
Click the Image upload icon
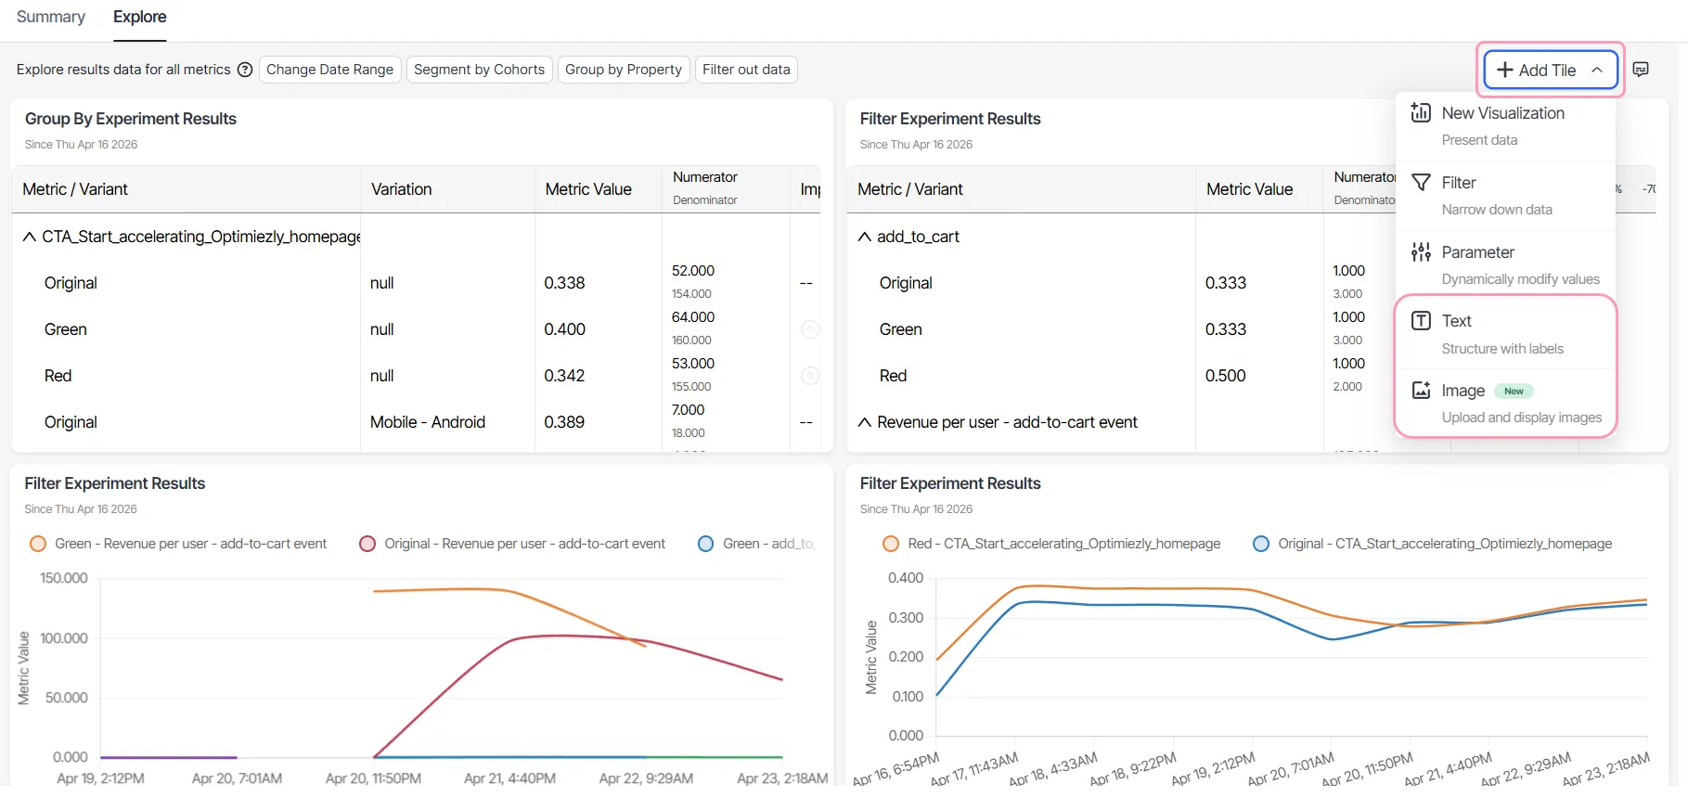tap(1421, 391)
